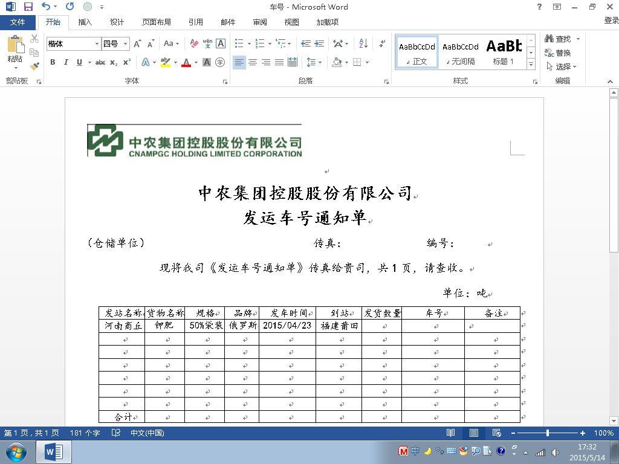619x464 pixels.
Task: Apply strikethrough formatting (abc)
Action: coord(100,62)
